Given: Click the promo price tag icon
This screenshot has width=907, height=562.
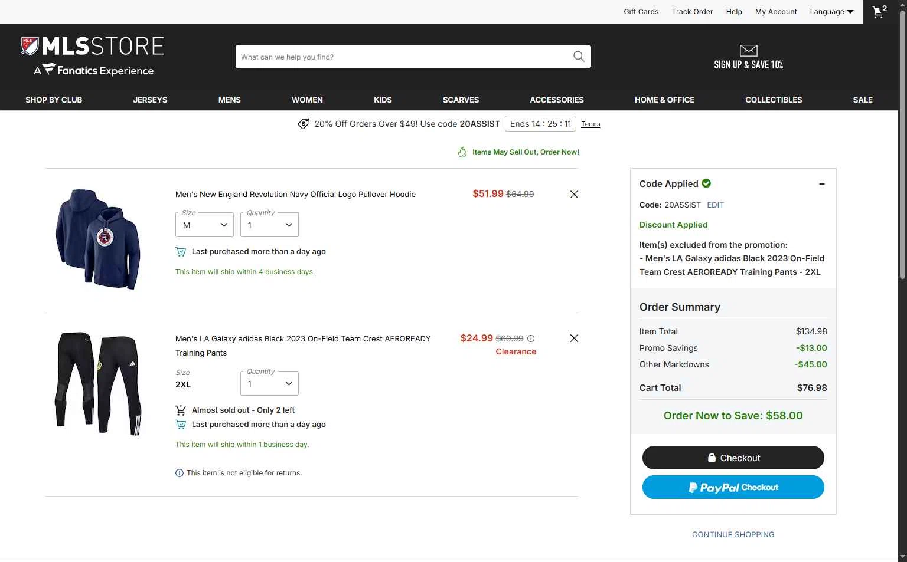Looking at the screenshot, I should [x=304, y=124].
